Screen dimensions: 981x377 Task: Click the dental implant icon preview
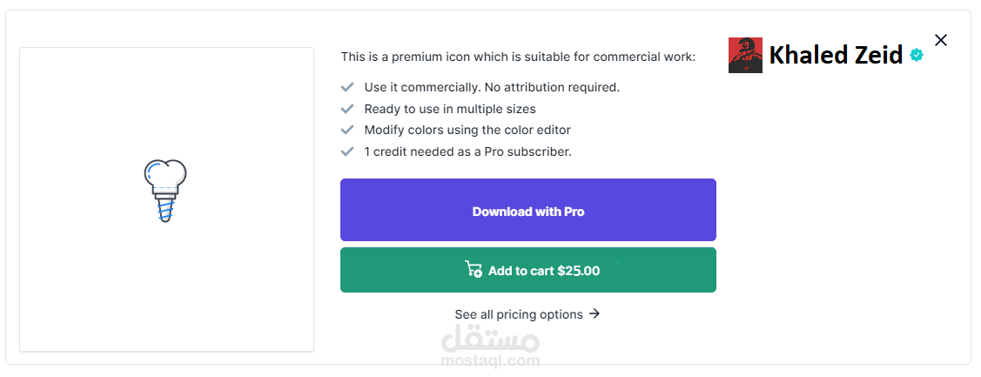click(x=165, y=191)
